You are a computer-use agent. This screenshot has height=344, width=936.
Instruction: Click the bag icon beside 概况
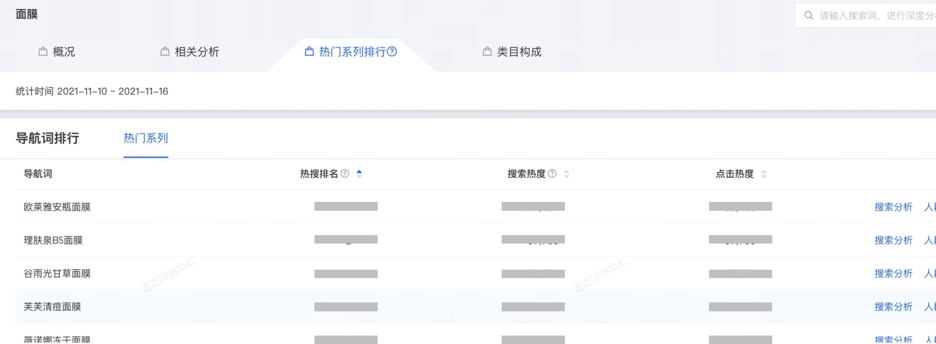pyautogui.click(x=43, y=52)
